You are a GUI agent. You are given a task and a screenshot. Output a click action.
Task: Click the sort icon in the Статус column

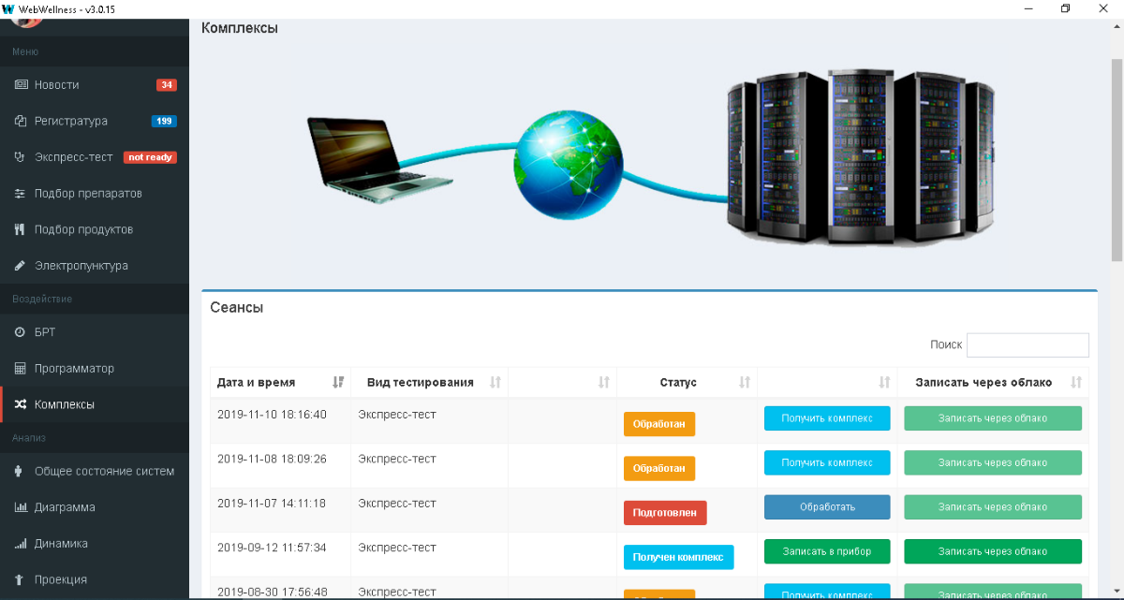[x=745, y=382]
